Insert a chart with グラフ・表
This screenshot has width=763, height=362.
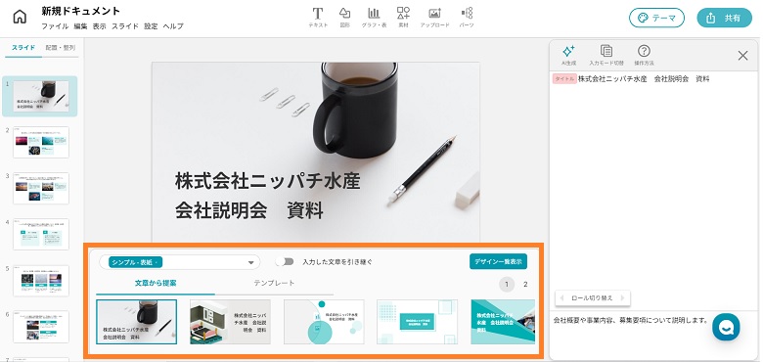coord(374,18)
